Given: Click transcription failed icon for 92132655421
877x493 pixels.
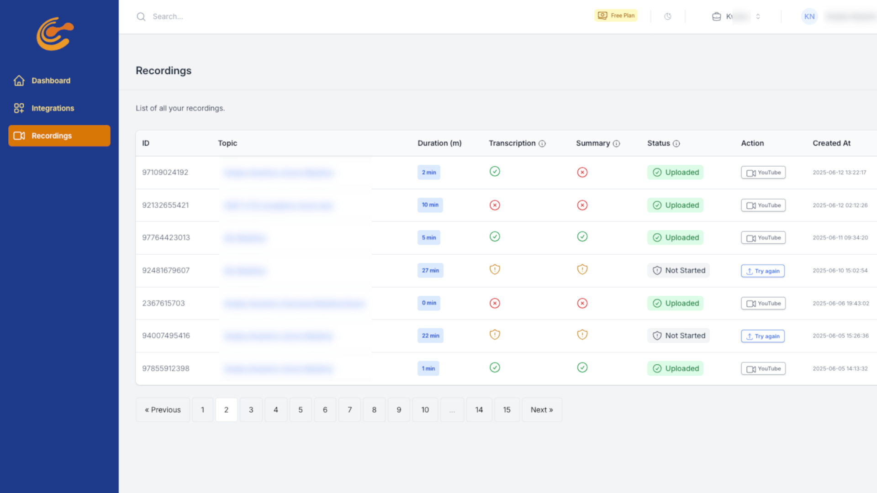Looking at the screenshot, I should coord(495,205).
